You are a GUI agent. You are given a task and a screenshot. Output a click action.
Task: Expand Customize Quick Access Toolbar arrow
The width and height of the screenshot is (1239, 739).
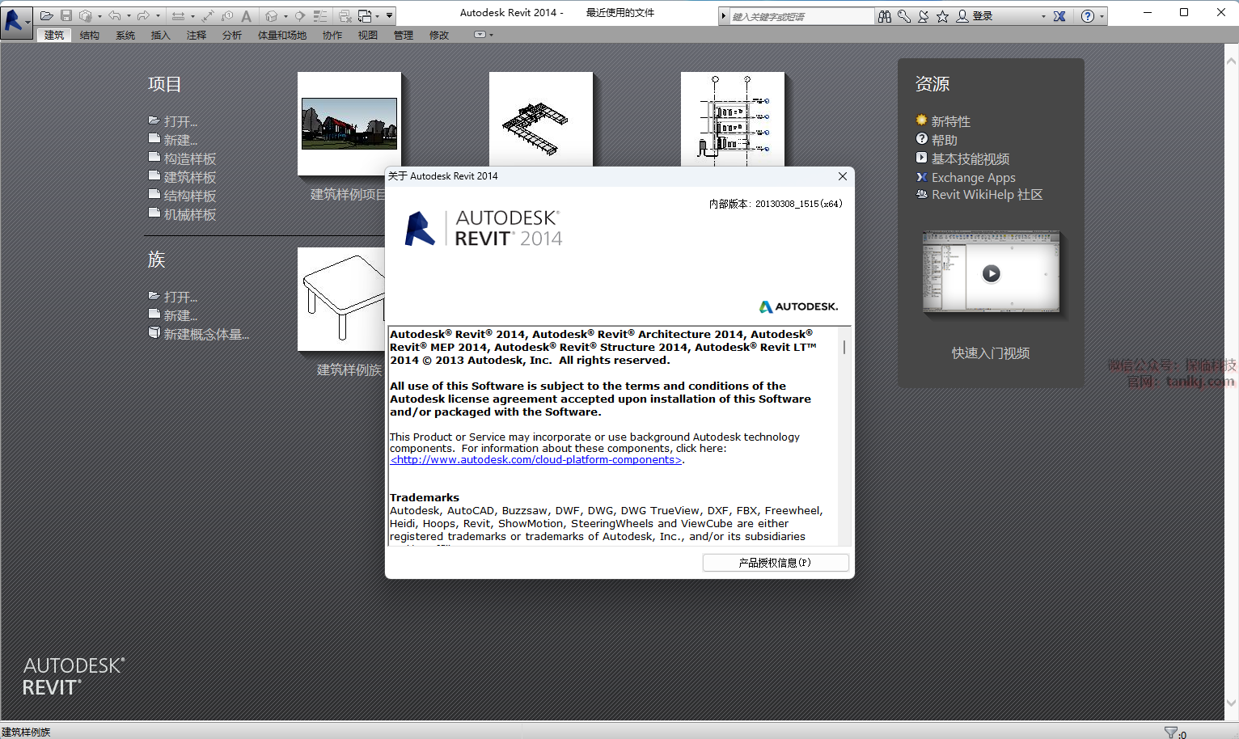(390, 16)
